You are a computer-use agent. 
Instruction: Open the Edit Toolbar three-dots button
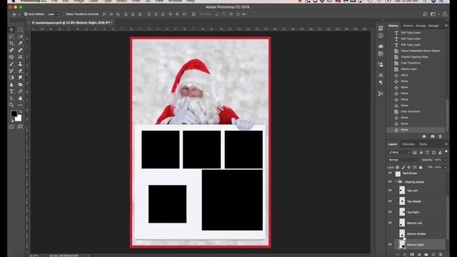point(20,105)
